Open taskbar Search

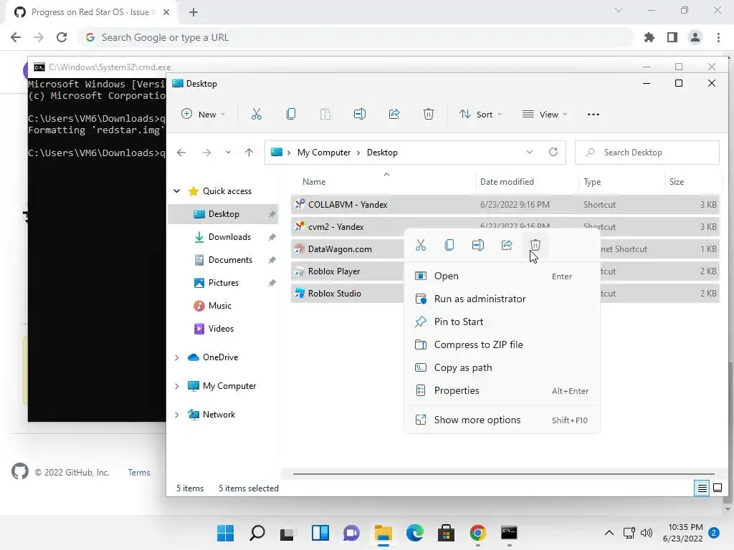257,533
